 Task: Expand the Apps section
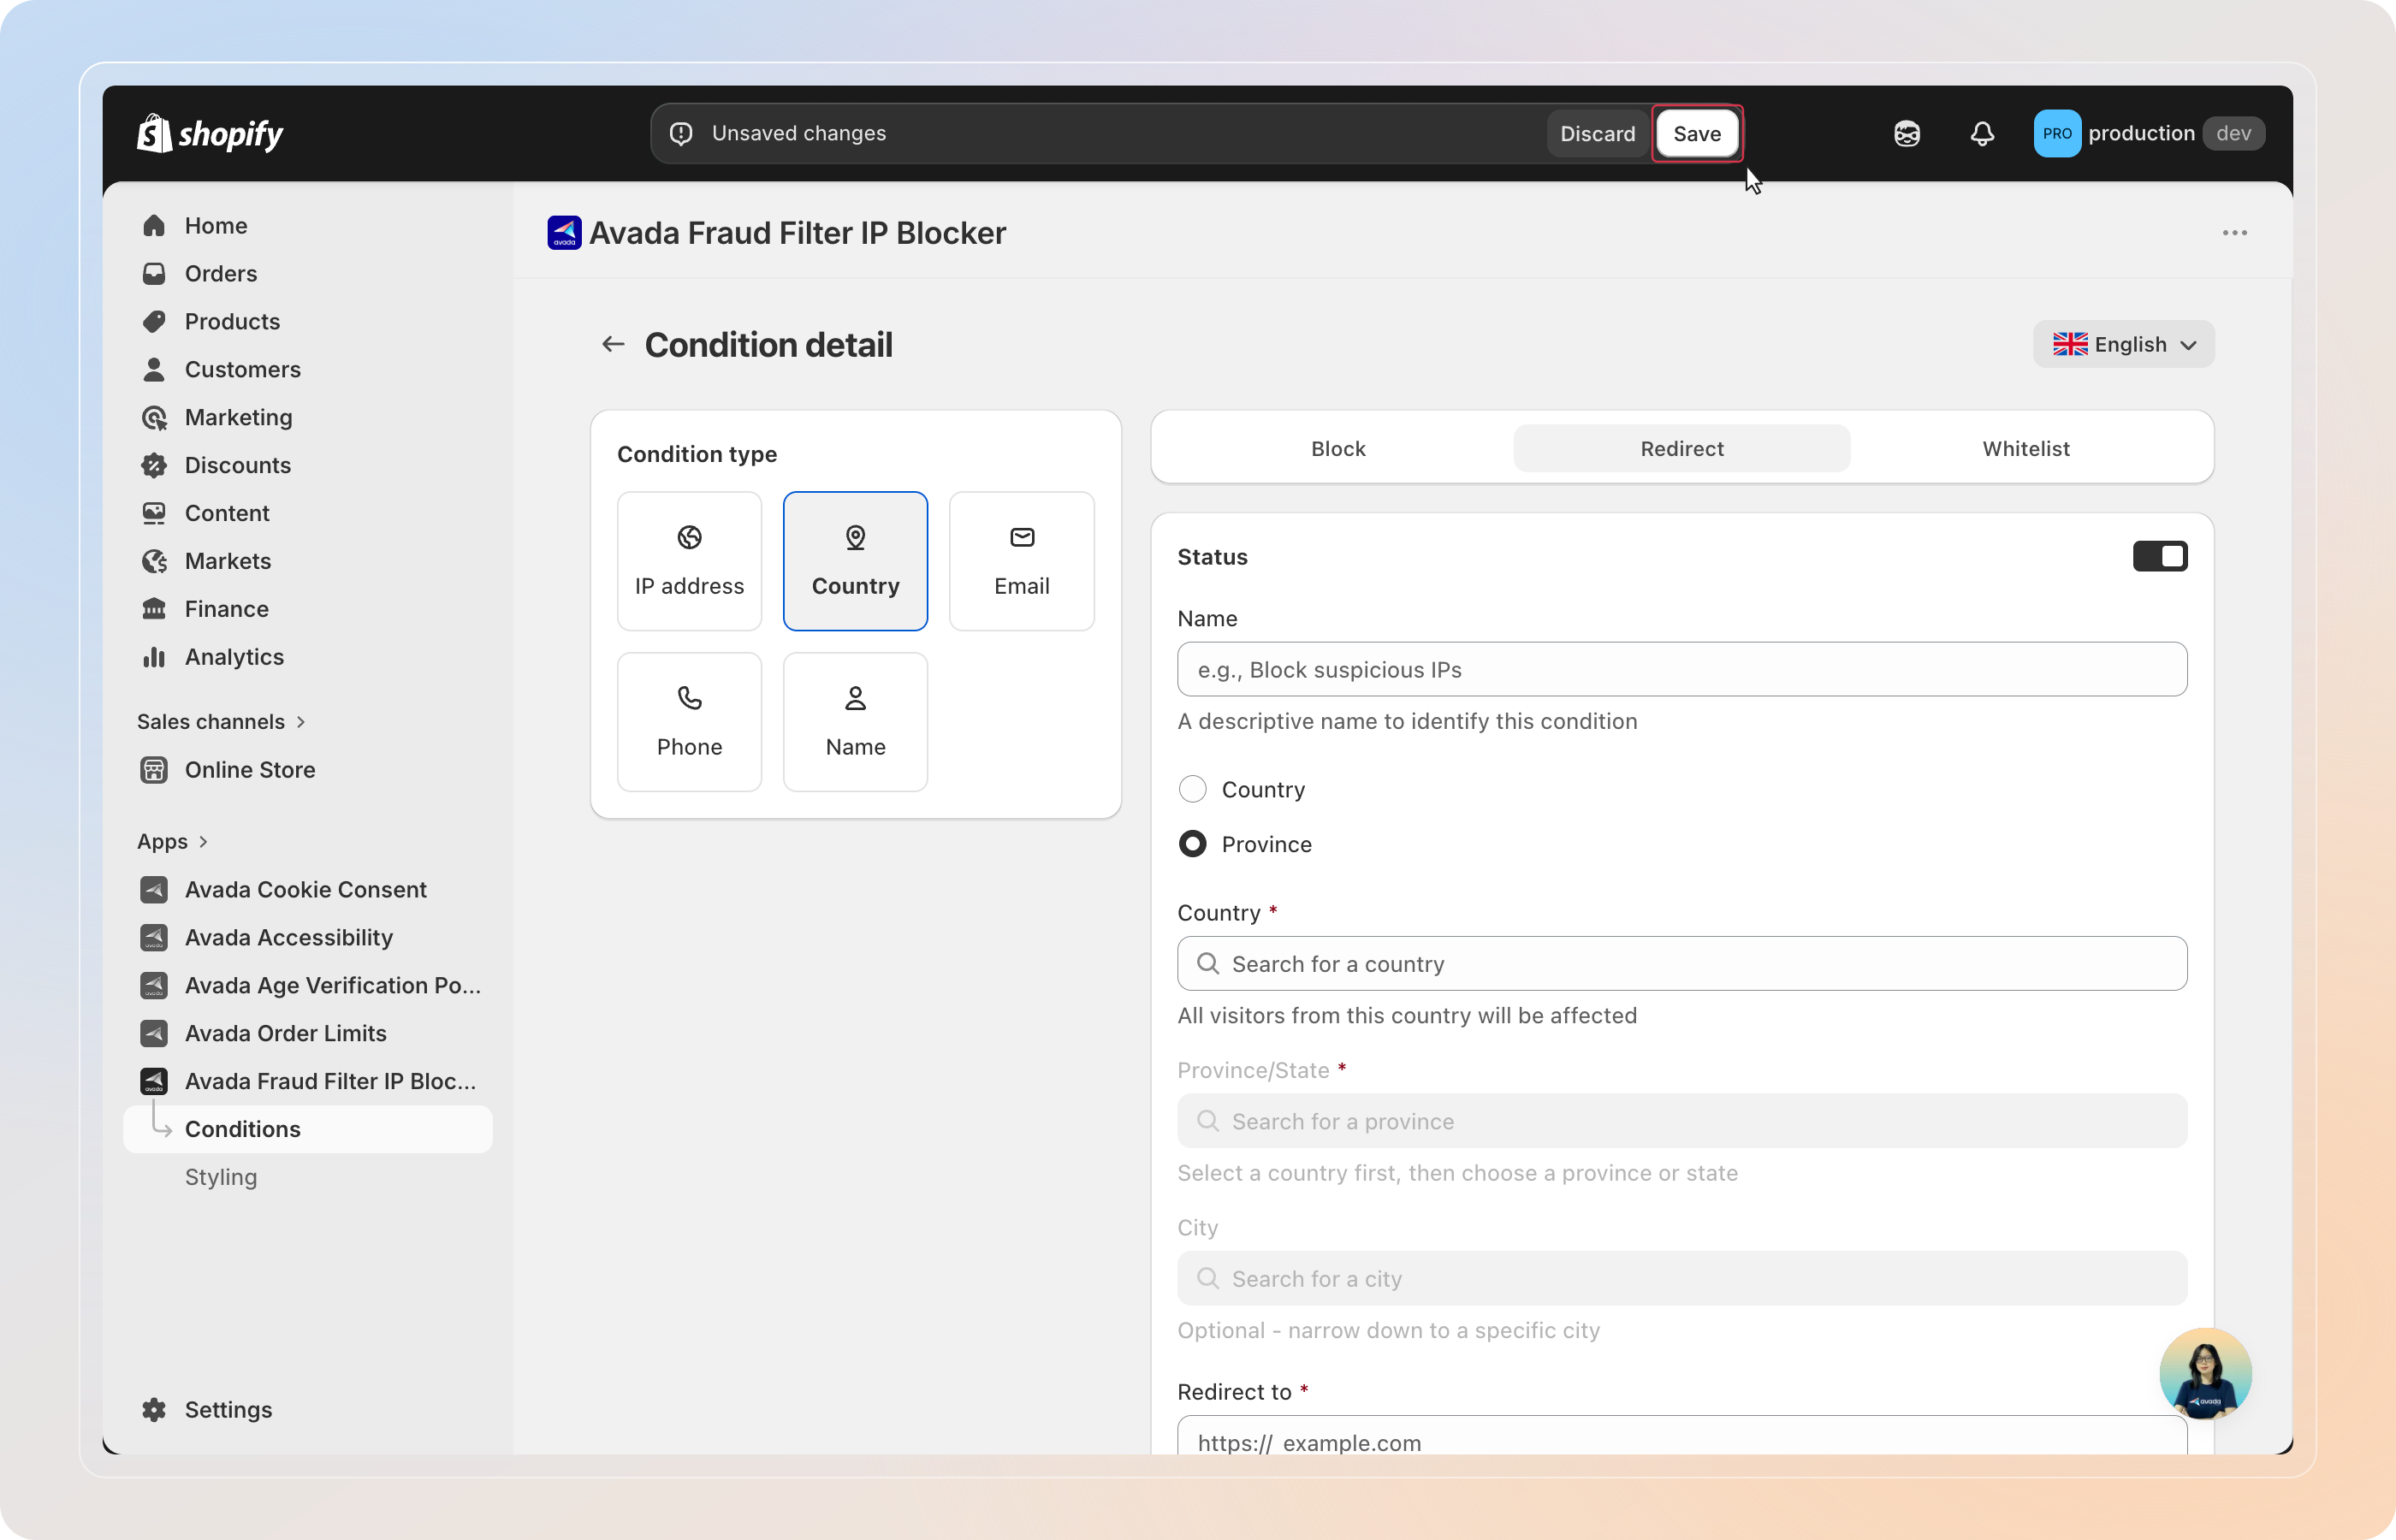[x=173, y=841]
